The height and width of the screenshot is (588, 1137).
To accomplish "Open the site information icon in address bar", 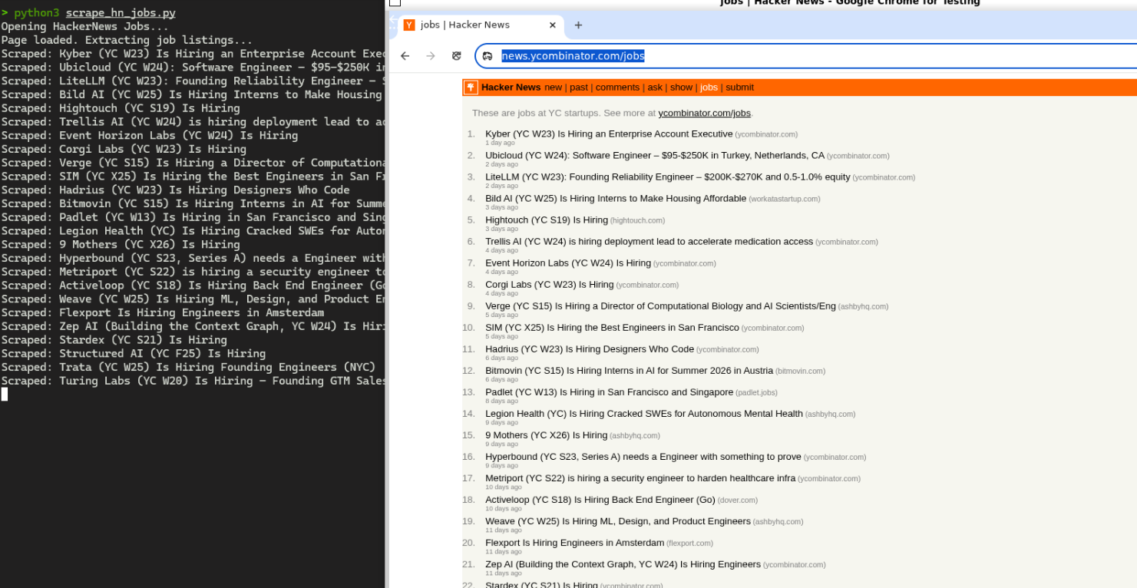I will 488,56.
